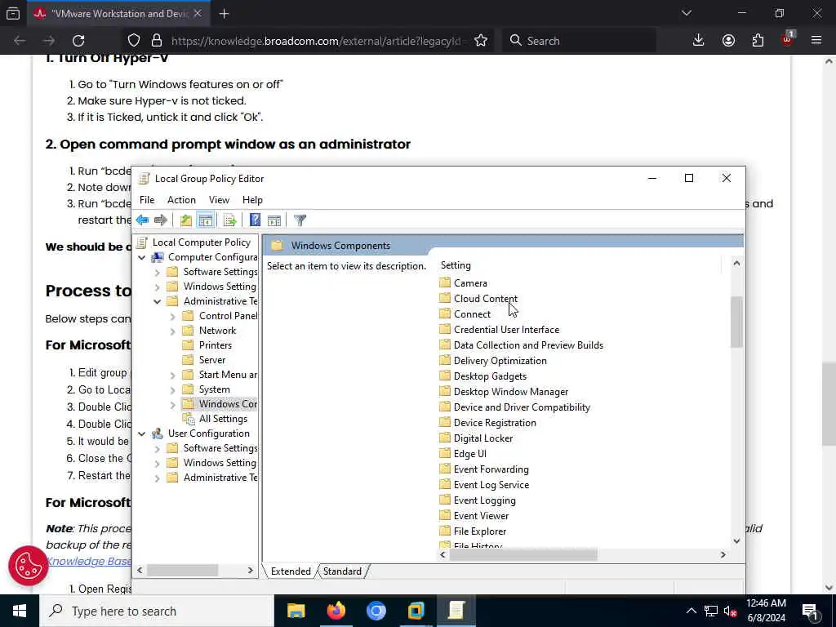The image size is (836, 627).
Task: Click the settings list vertical scrollbar thumb
Action: tap(736, 322)
